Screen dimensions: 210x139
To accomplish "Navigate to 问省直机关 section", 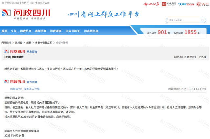I will [x=73, y=31].
